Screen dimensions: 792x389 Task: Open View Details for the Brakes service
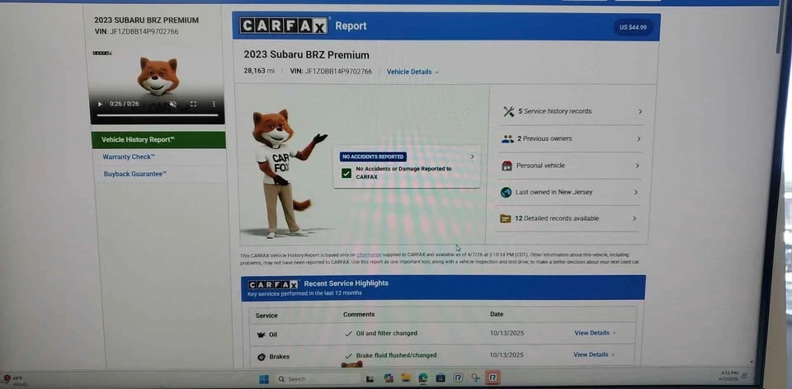593,354
